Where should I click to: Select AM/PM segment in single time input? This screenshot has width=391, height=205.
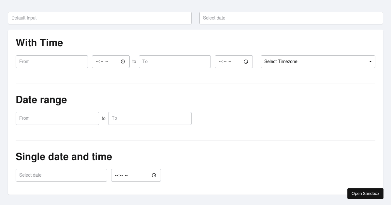click(126, 175)
